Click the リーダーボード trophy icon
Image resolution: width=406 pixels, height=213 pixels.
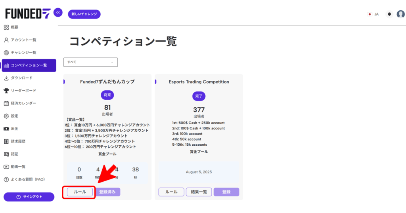pyautogui.click(x=6, y=91)
